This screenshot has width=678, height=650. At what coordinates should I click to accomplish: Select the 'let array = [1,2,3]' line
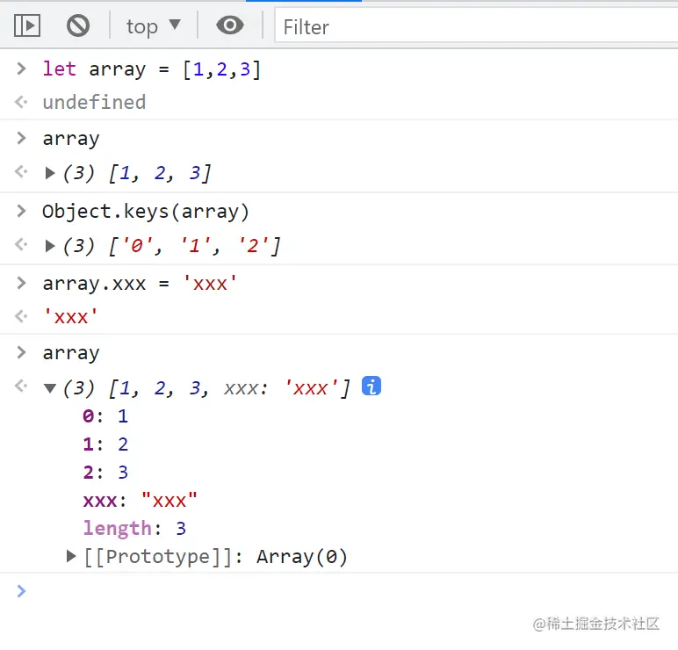coord(151,69)
